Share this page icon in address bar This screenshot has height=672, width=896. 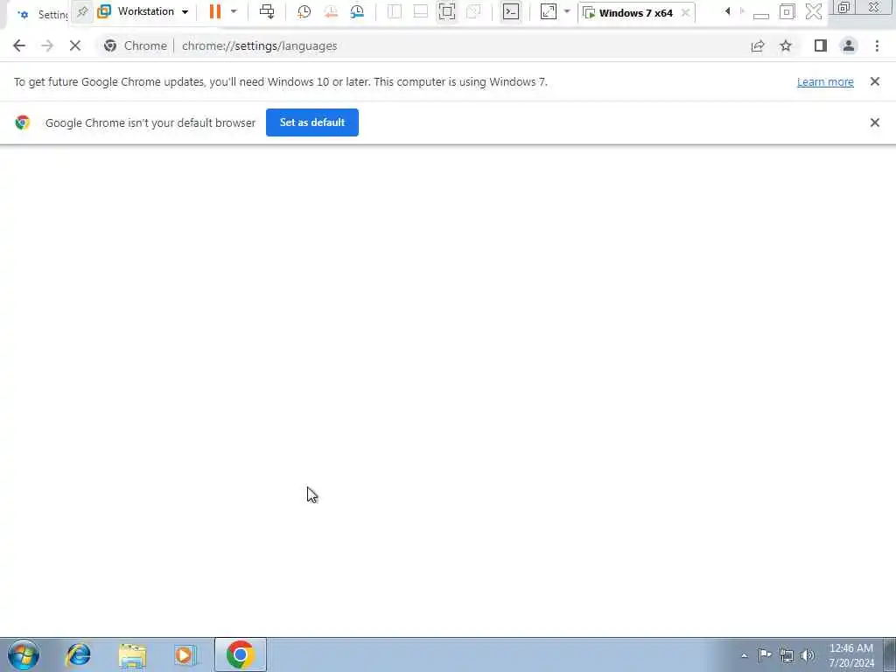pos(758,45)
